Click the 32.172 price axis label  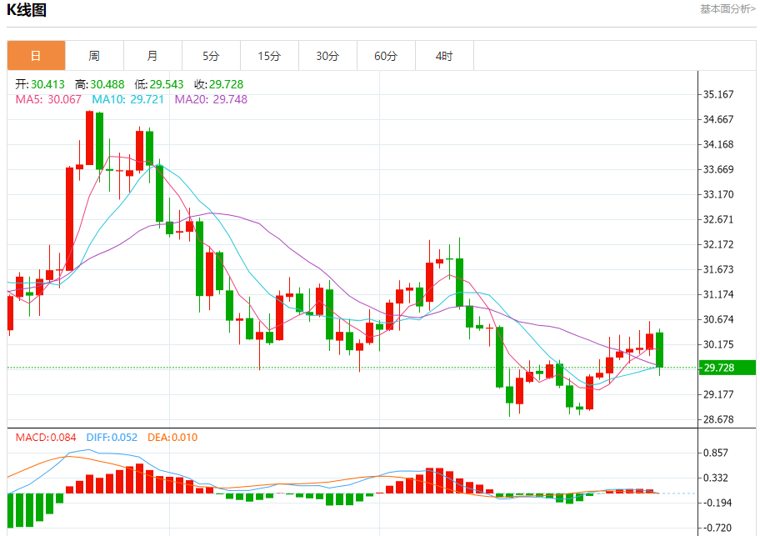718,244
